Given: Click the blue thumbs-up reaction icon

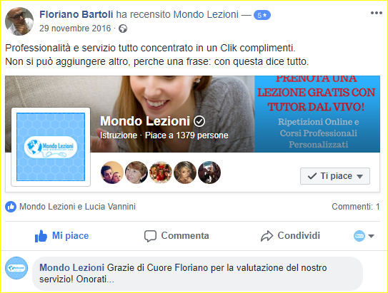Looking at the screenshot, I should (x=11, y=207).
